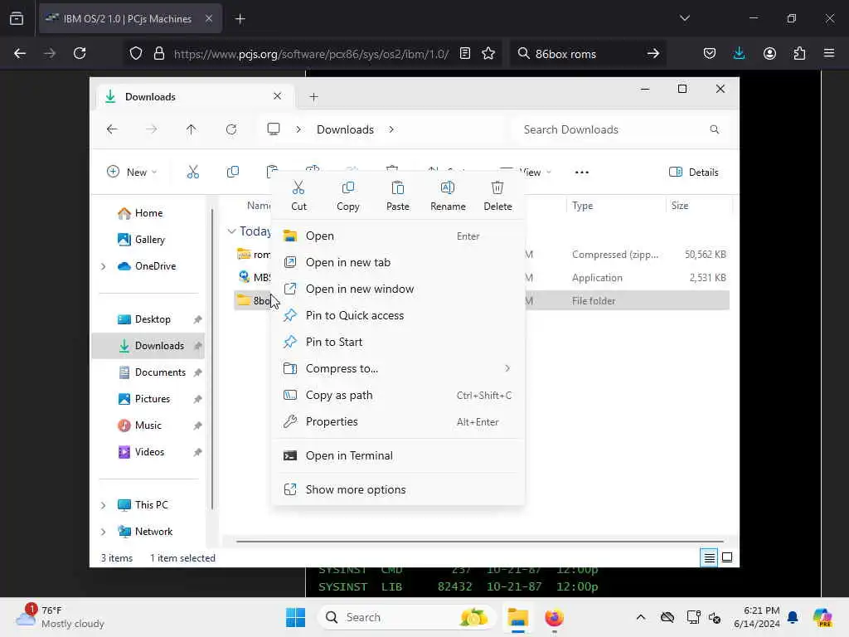
Task: Expand the OneDrive tree node
Action: pyautogui.click(x=104, y=266)
